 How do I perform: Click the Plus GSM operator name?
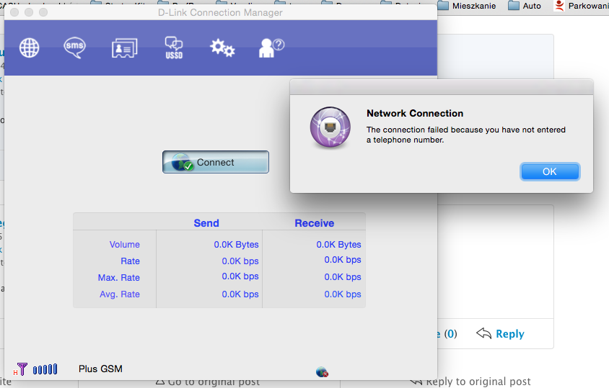(x=100, y=369)
